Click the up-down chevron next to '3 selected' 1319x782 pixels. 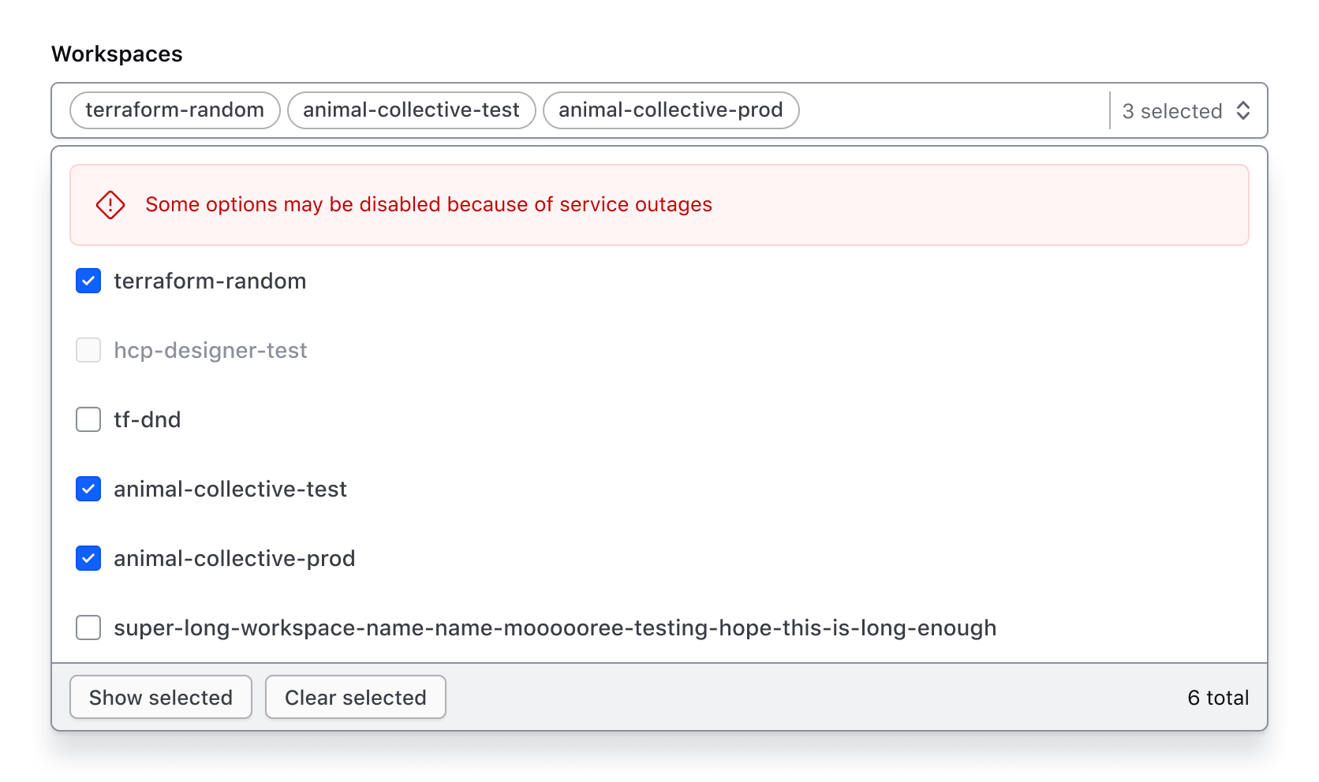[x=1244, y=111]
